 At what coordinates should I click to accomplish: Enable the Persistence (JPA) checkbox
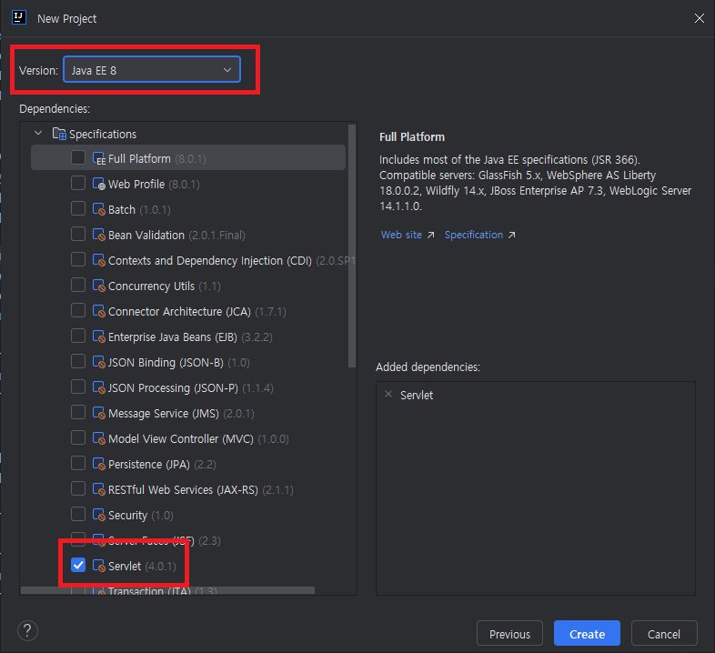tap(78, 463)
